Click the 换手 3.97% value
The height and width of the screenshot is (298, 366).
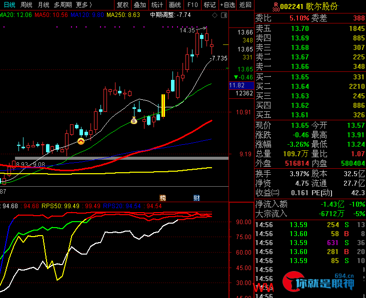click(x=299, y=174)
